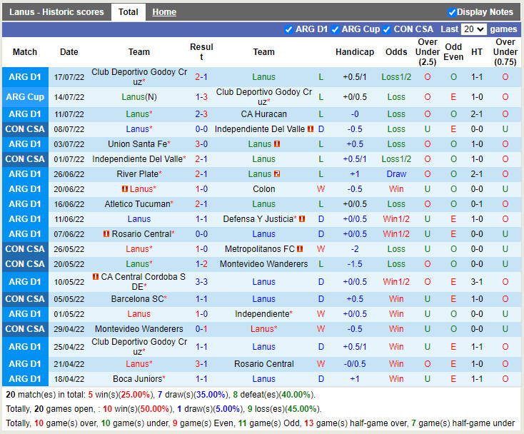Click the CA Huracan team name
Screen dimensions: 524x434
(x=263, y=114)
